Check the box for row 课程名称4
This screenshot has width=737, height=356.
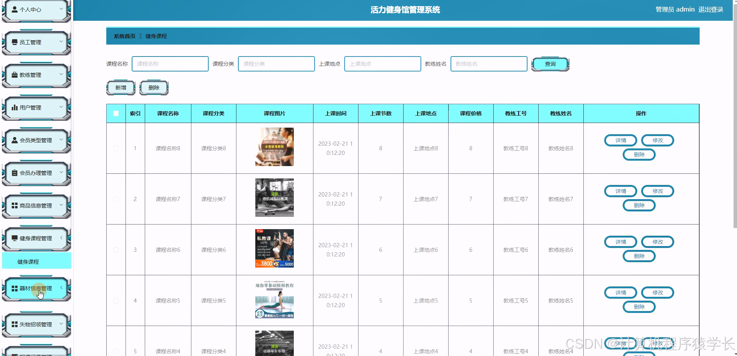(116, 351)
